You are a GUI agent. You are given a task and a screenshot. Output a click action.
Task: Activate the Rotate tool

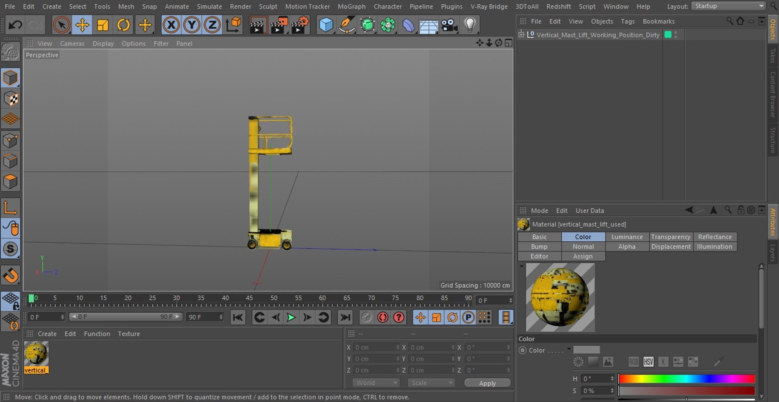pos(123,25)
